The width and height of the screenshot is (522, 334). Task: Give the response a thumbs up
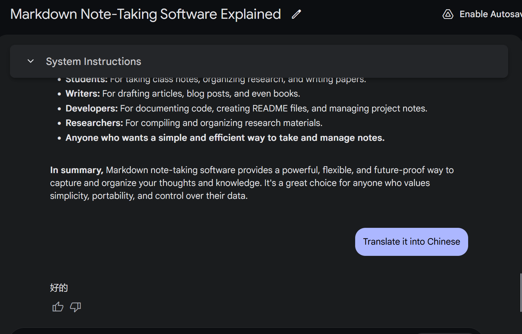(x=58, y=307)
